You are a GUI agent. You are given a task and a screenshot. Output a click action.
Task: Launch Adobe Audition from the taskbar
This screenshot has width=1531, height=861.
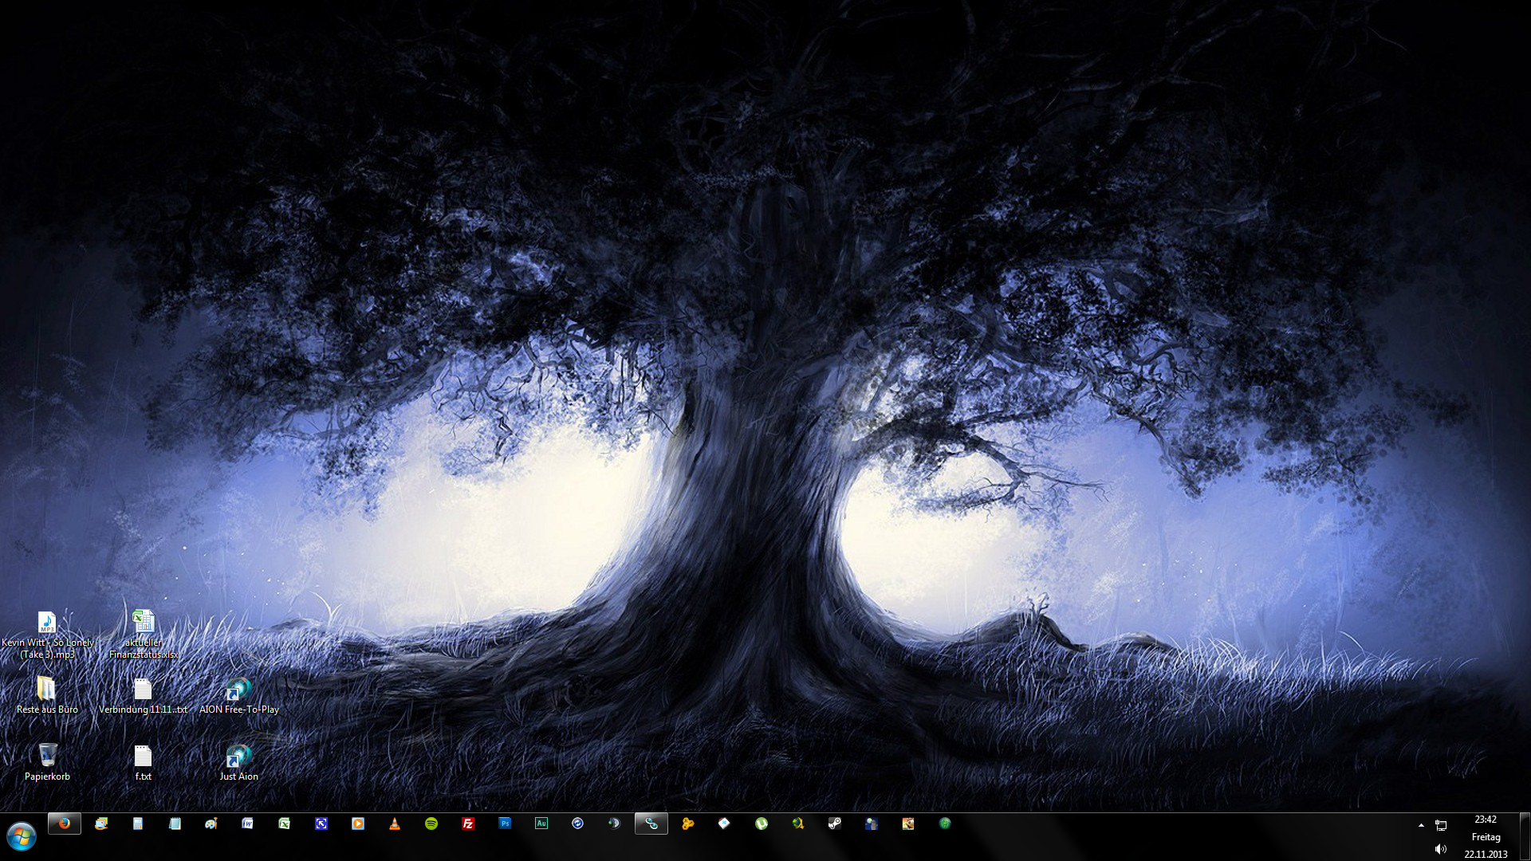(541, 824)
